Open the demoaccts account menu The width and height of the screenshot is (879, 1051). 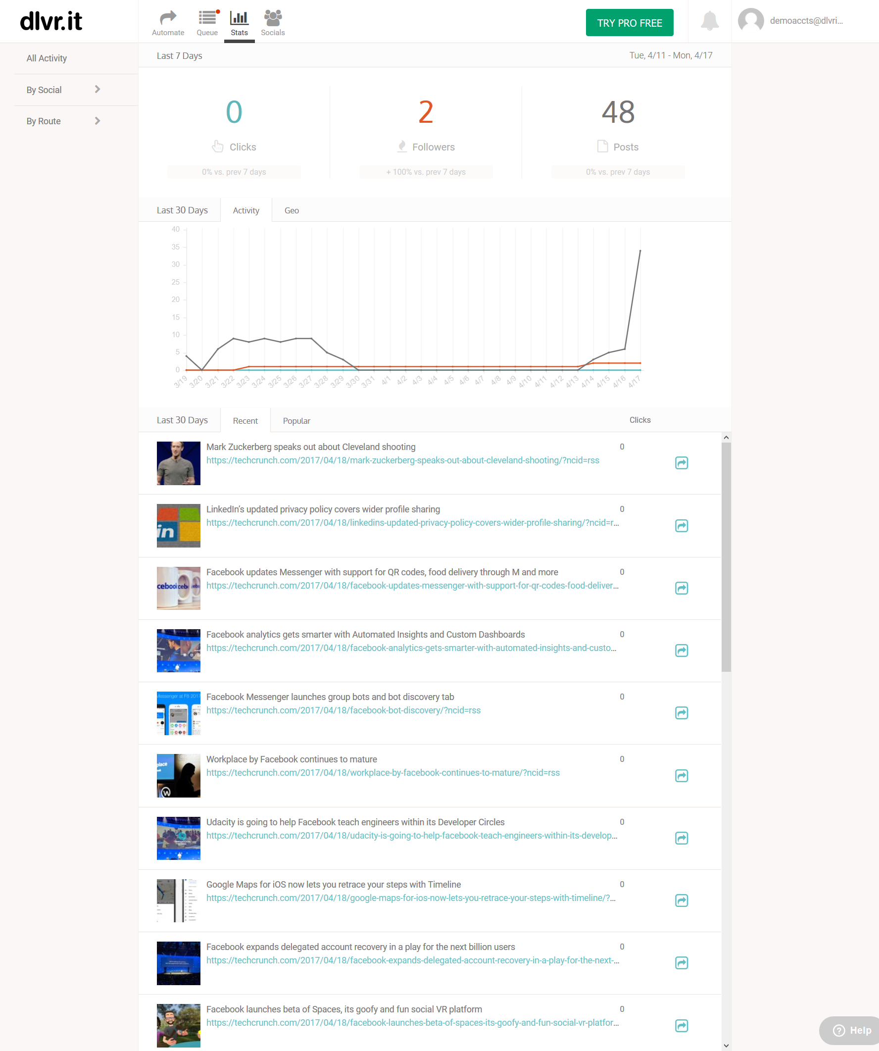click(x=805, y=21)
